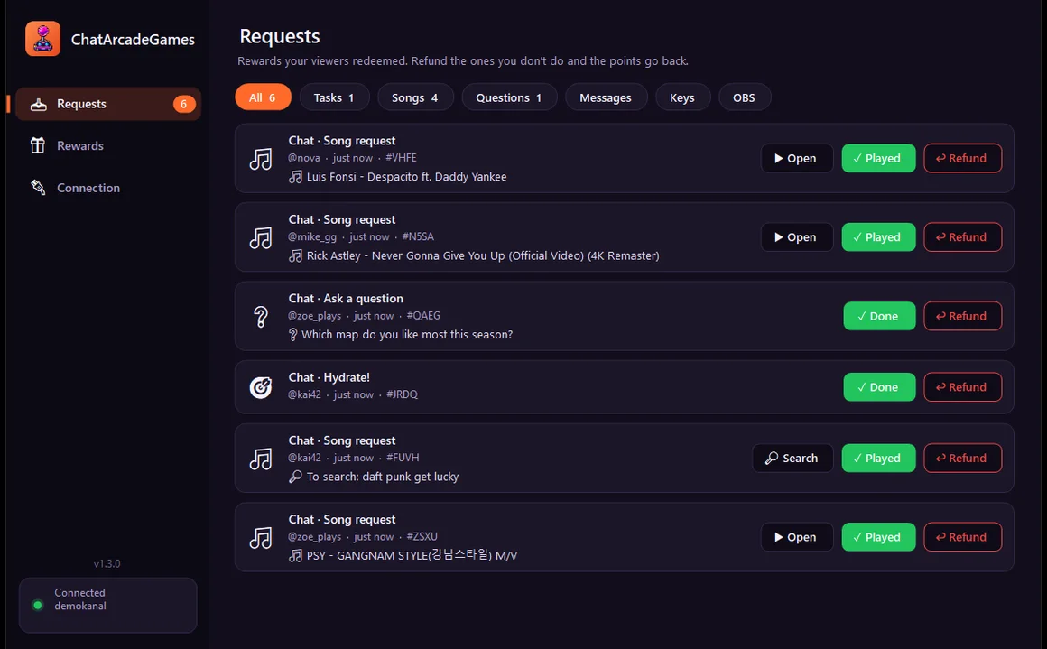Mark the Rick Astley request as Played

[878, 237]
